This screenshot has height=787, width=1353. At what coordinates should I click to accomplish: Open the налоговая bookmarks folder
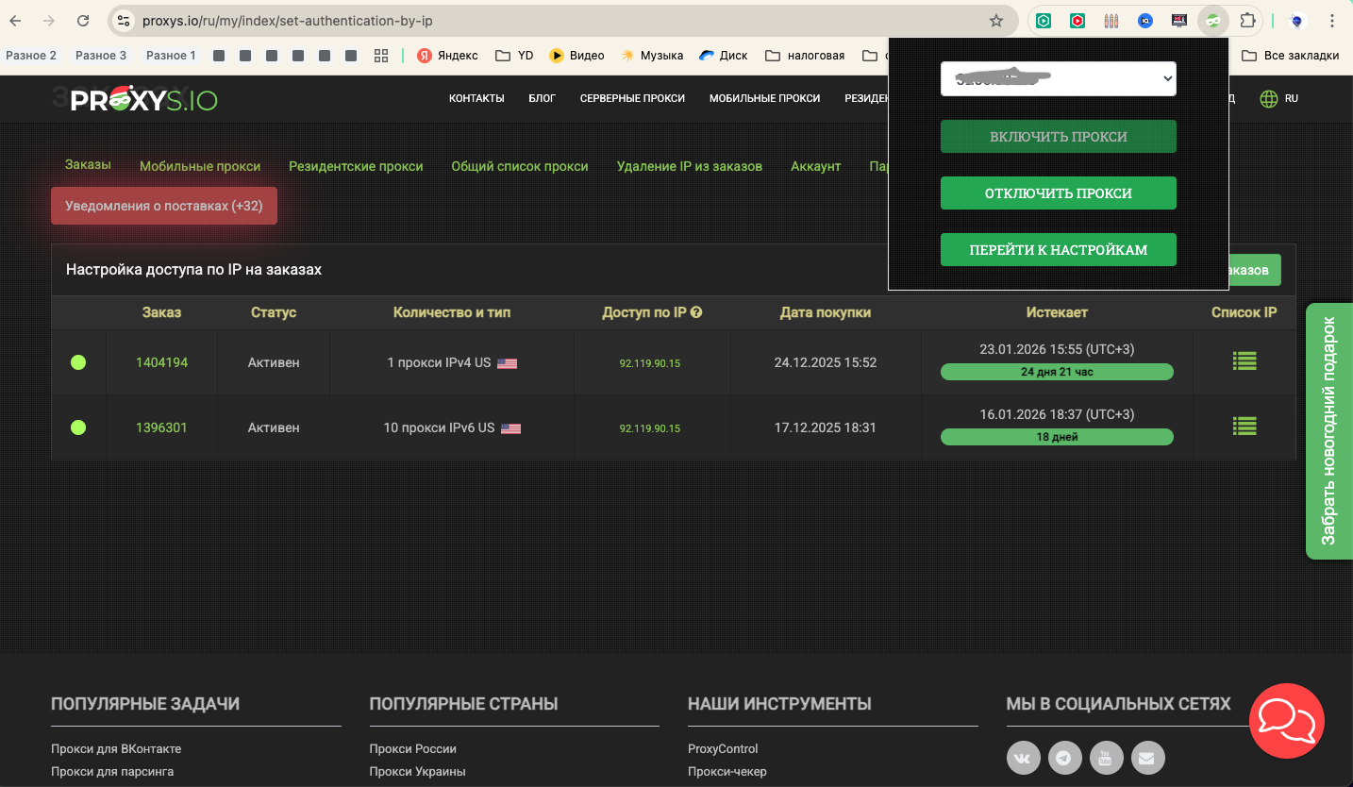805,56
